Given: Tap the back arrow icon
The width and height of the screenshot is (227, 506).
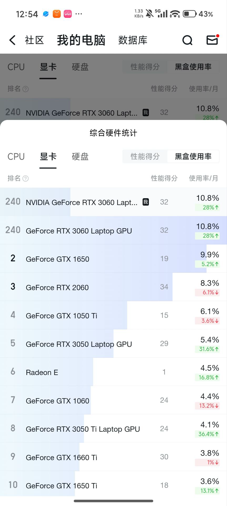Looking at the screenshot, I should (x=12, y=40).
